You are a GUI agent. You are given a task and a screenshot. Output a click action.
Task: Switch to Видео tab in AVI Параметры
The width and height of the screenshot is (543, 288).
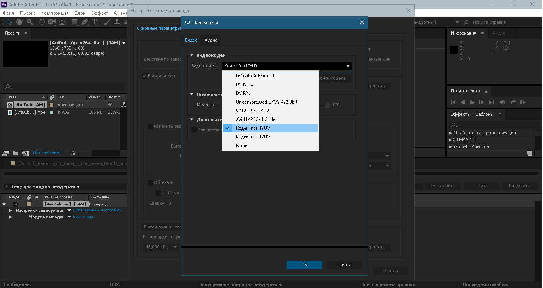click(x=191, y=40)
